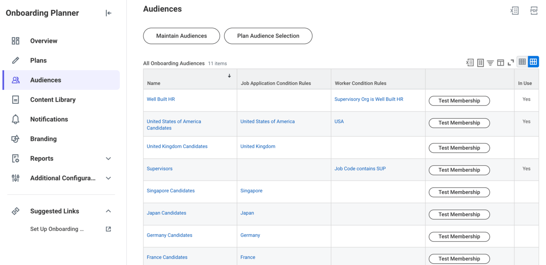This screenshot has width=546, height=265.
Task: Open Supervisory Org is Well Built HR rule
Action: 369,99
